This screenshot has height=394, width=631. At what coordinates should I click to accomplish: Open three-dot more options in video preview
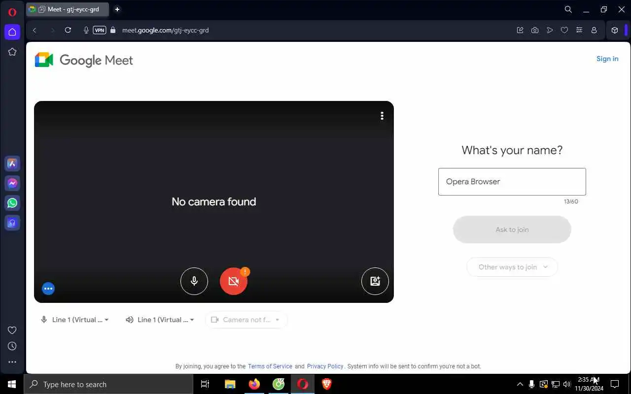(382, 116)
